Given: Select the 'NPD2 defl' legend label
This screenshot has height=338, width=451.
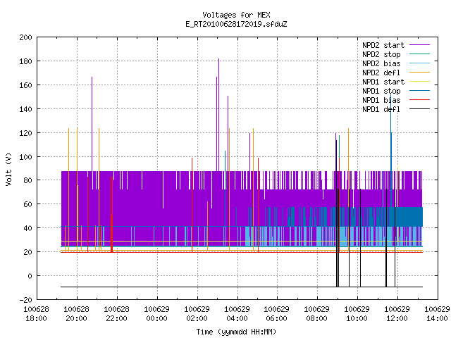Looking at the screenshot, I should pos(381,73).
